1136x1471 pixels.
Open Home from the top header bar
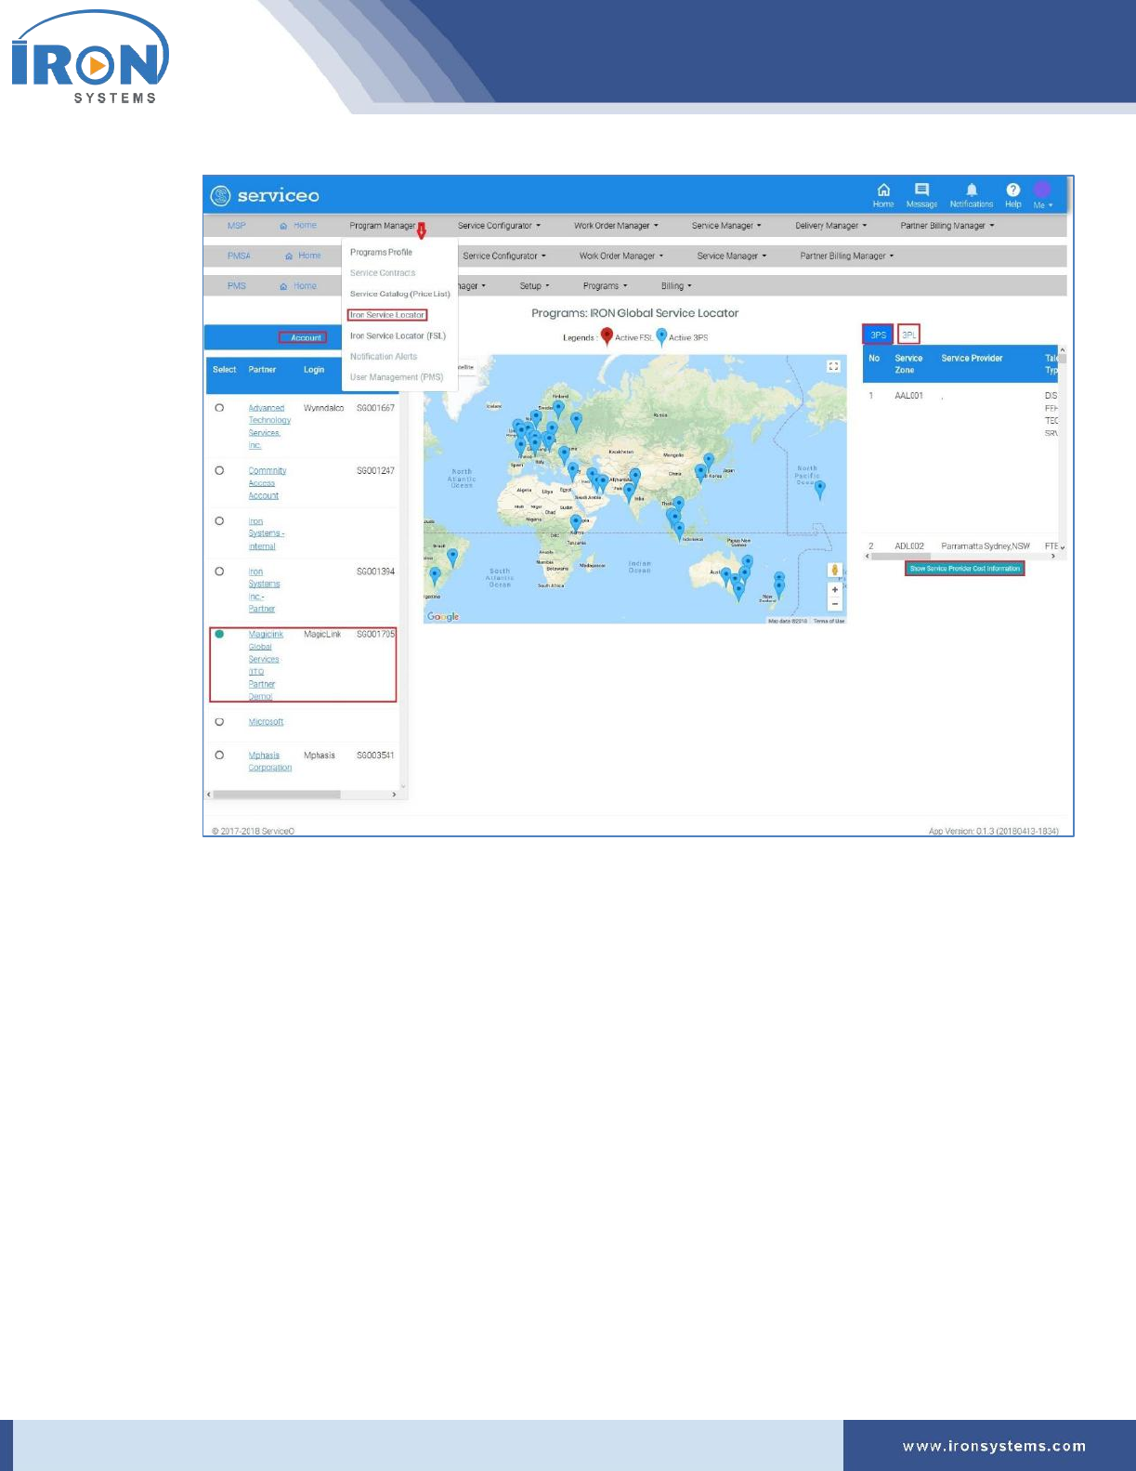click(883, 195)
